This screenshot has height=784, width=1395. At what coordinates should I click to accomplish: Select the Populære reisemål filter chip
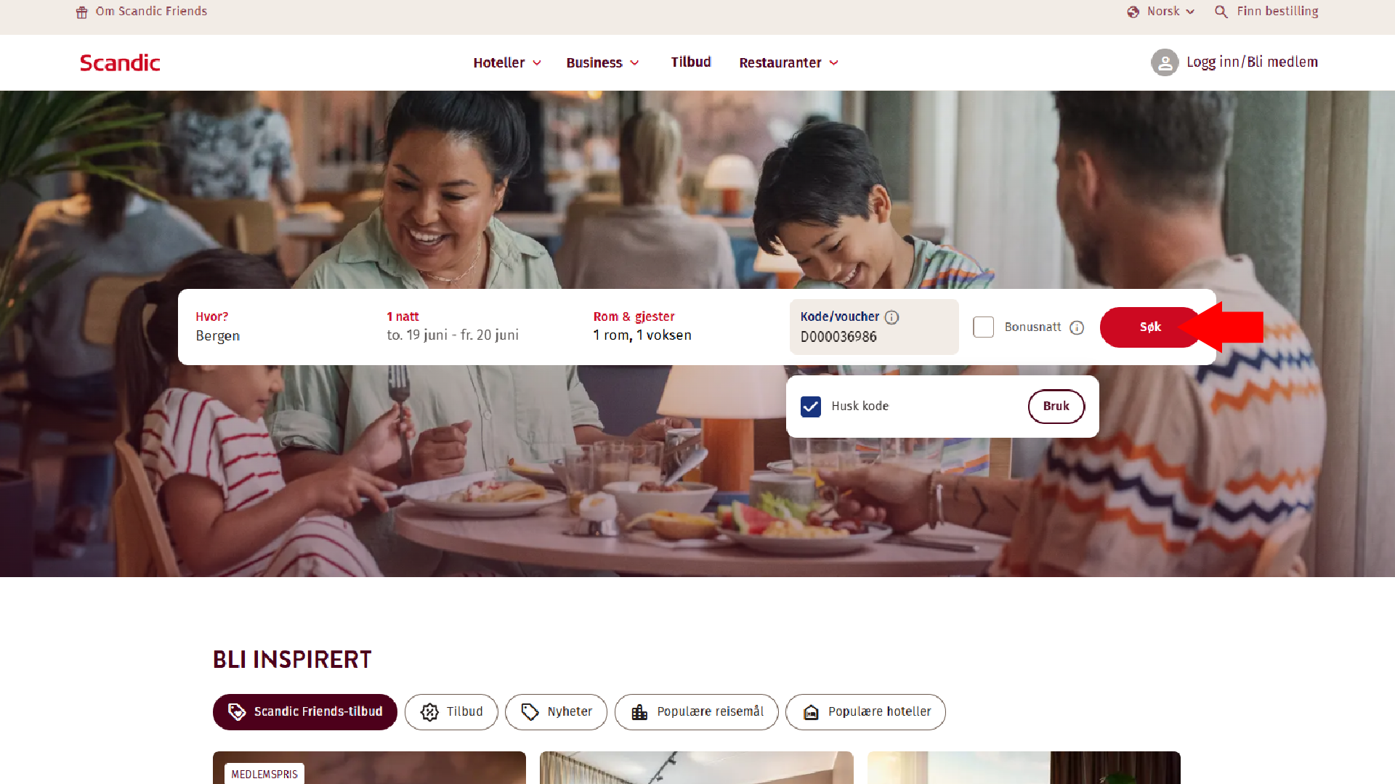(x=696, y=712)
